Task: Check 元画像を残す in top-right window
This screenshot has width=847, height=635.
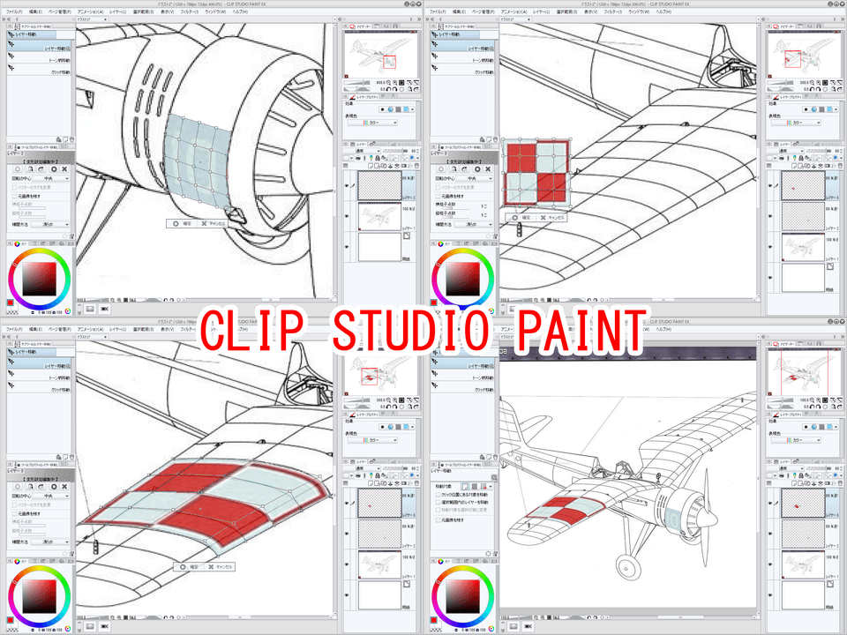Action: [438, 196]
